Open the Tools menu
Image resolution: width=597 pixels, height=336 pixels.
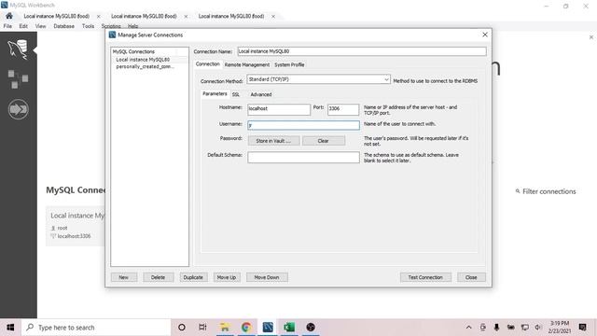[x=88, y=26]
